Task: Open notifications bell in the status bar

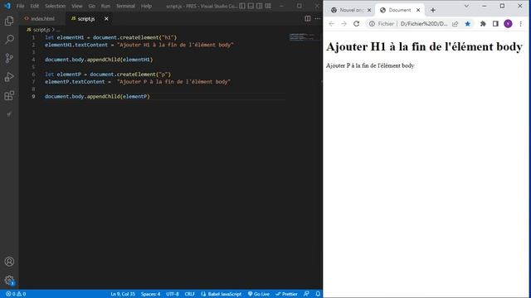Action: tap(318, 294)
